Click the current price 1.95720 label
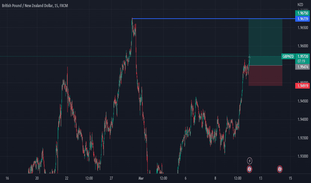 tap(303, 56)
